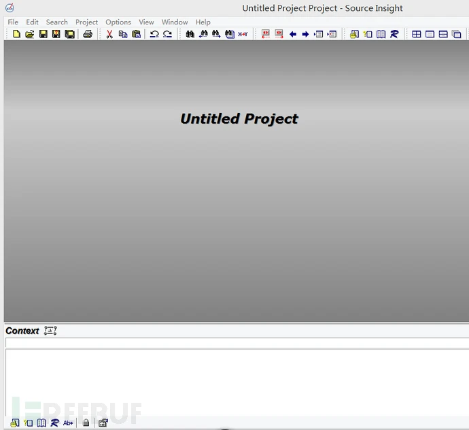Screen dimensions: 469x430
Task: Save the file using the floppy disk icon
Action: [44, 34]
